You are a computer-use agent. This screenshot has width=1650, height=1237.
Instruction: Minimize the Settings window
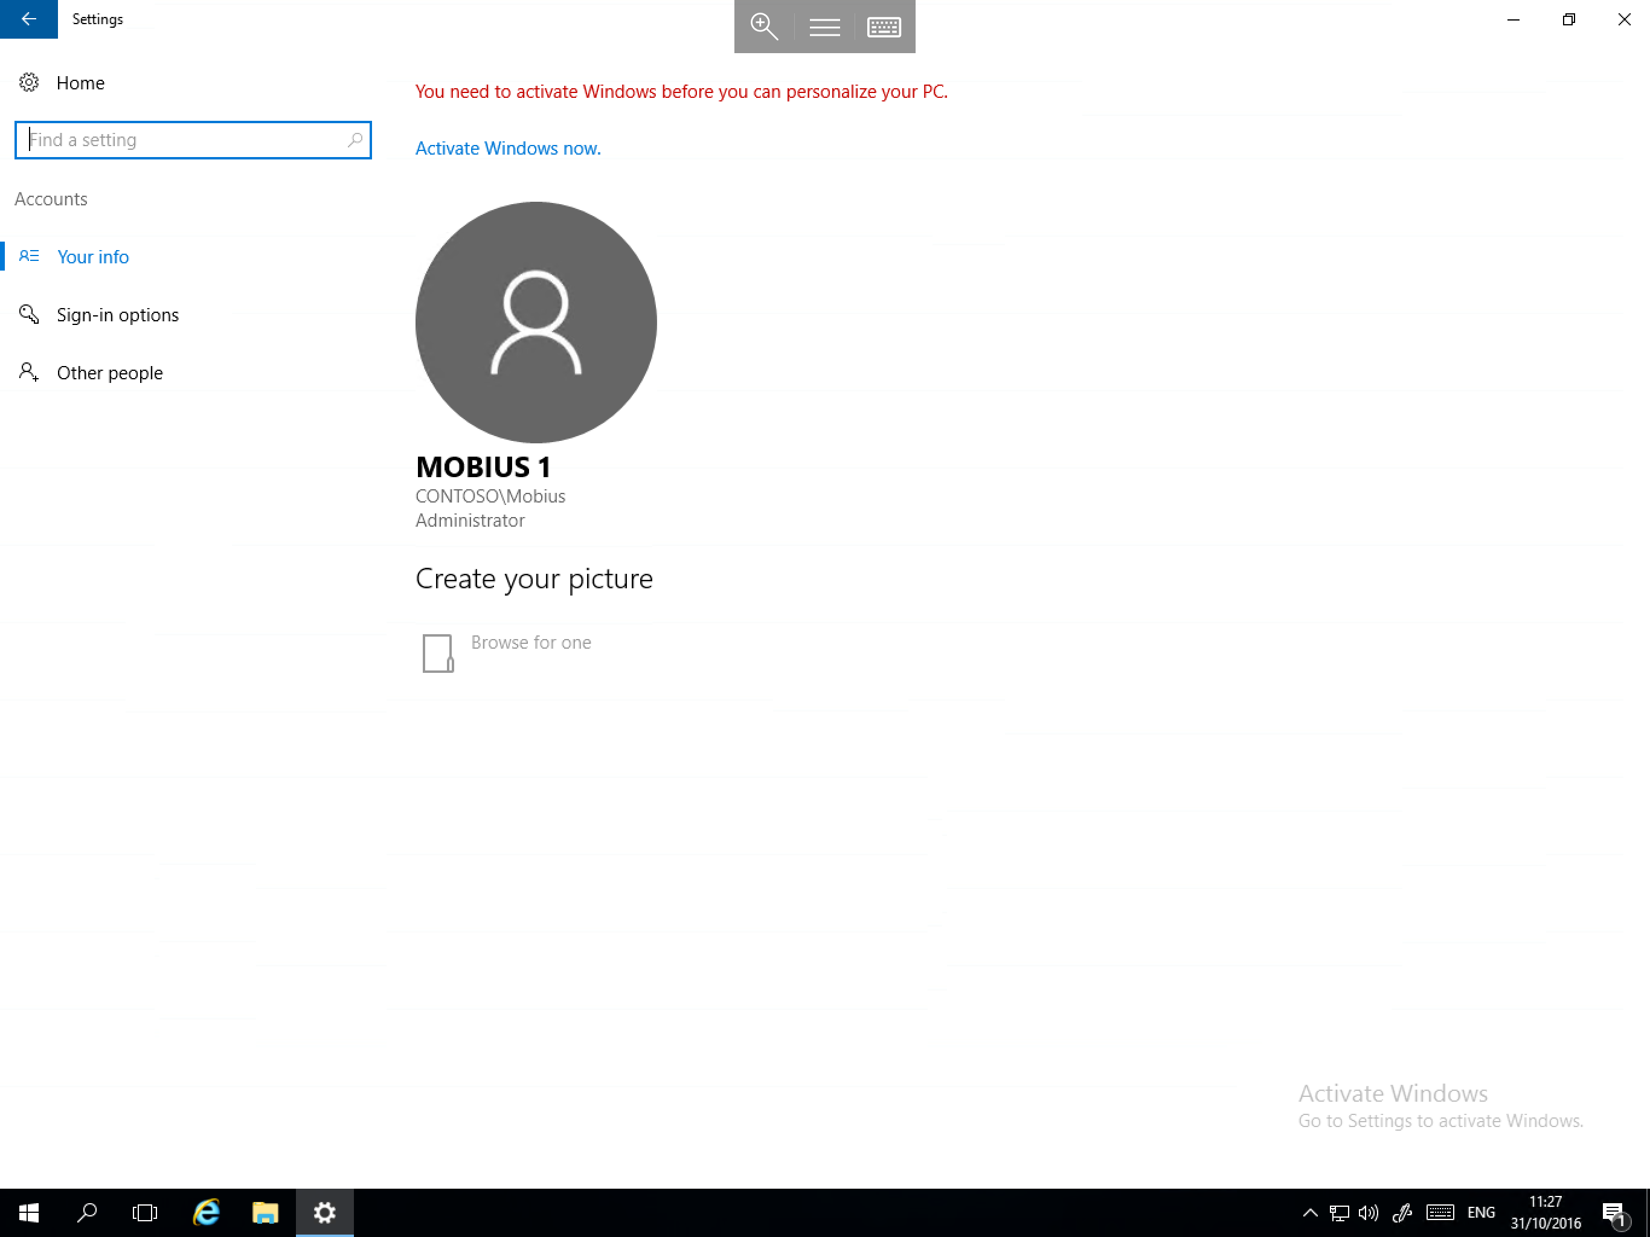1513,19
